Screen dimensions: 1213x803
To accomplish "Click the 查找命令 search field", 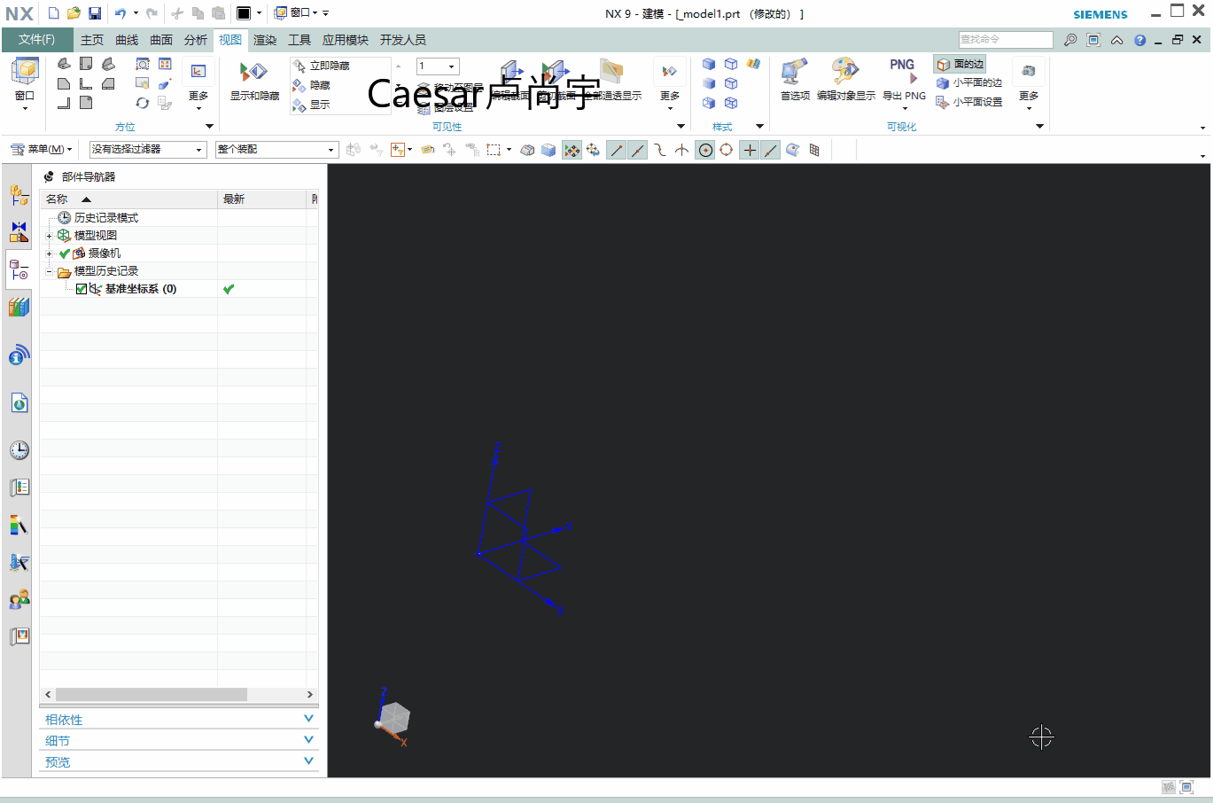I will [1004, 39].
